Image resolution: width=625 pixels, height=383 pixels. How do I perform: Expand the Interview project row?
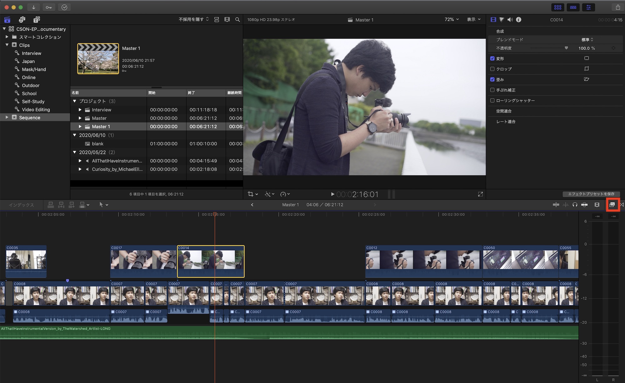pos(80,110)
